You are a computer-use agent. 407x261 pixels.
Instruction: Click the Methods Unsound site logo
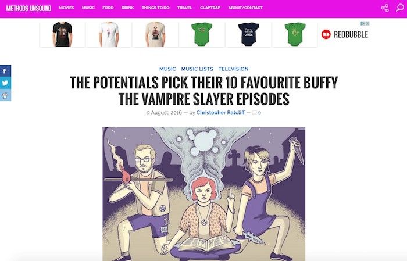coord(29,8)
